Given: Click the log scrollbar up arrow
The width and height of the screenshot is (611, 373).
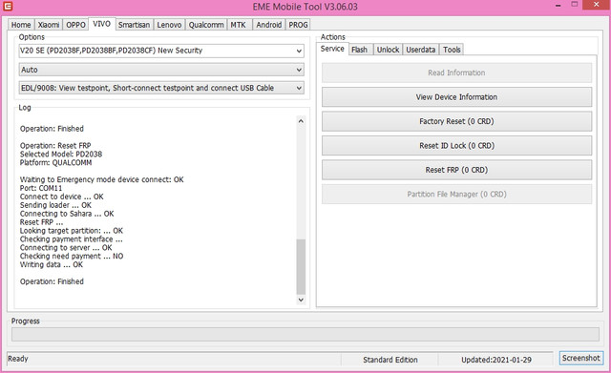Looking at the screenshot, I should pyautogui.click(x=301, y=121).
